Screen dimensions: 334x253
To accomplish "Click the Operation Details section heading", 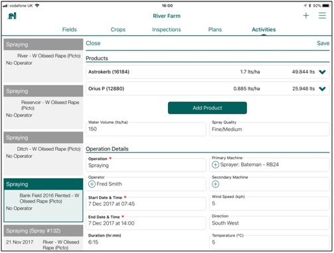I will (107, 149).
